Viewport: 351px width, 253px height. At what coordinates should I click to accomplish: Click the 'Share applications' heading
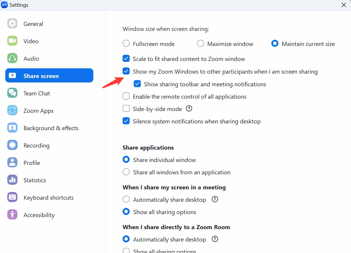[x=148, y=148]
